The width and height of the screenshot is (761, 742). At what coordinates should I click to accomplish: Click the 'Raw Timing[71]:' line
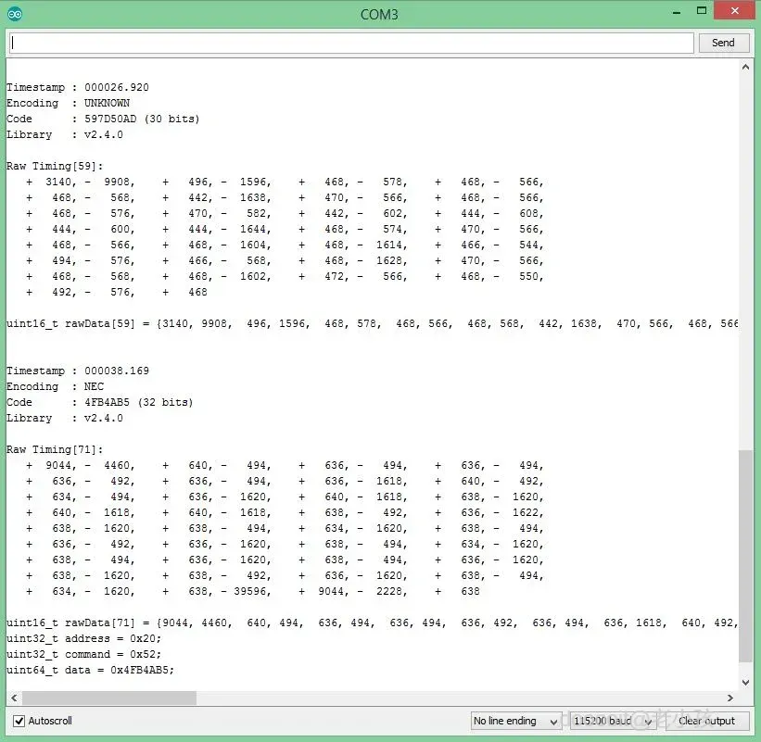[55, 449]
